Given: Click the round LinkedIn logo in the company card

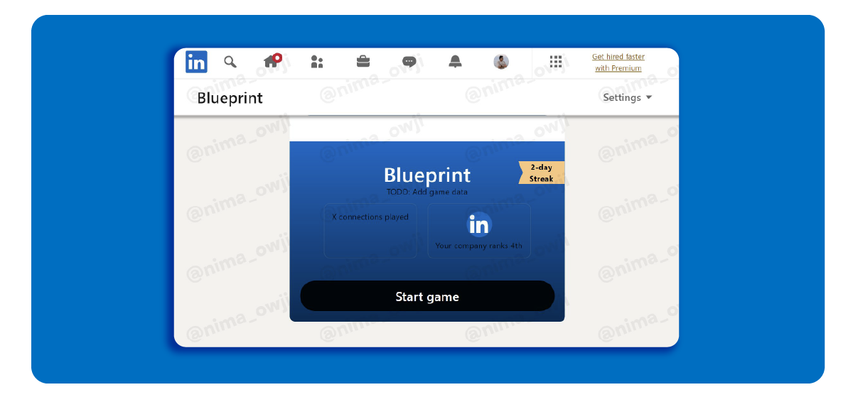Looking at the screenshot, I should pos(479,224).
